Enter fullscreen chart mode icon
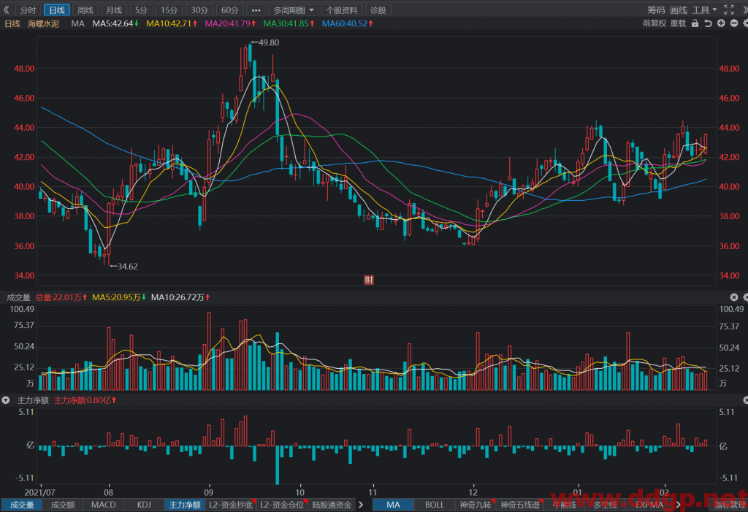The image size is (748, 512). [x=729, y=9]
